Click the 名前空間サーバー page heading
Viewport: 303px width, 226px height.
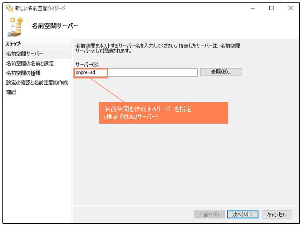[x=55, y=26]
